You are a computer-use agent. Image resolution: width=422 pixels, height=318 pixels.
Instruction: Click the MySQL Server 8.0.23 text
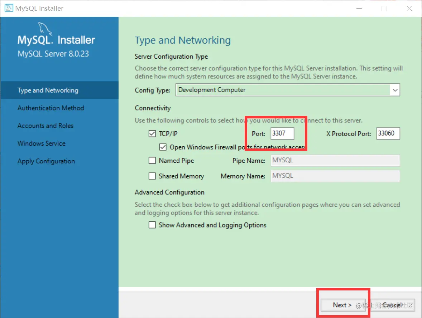coord(53,54)
